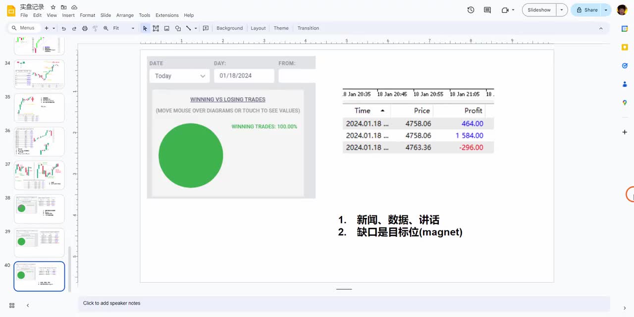Choose the select arrow cursor tool
Image resolution: width=634 pixels, height=317 pixels.
coord(145,28)
